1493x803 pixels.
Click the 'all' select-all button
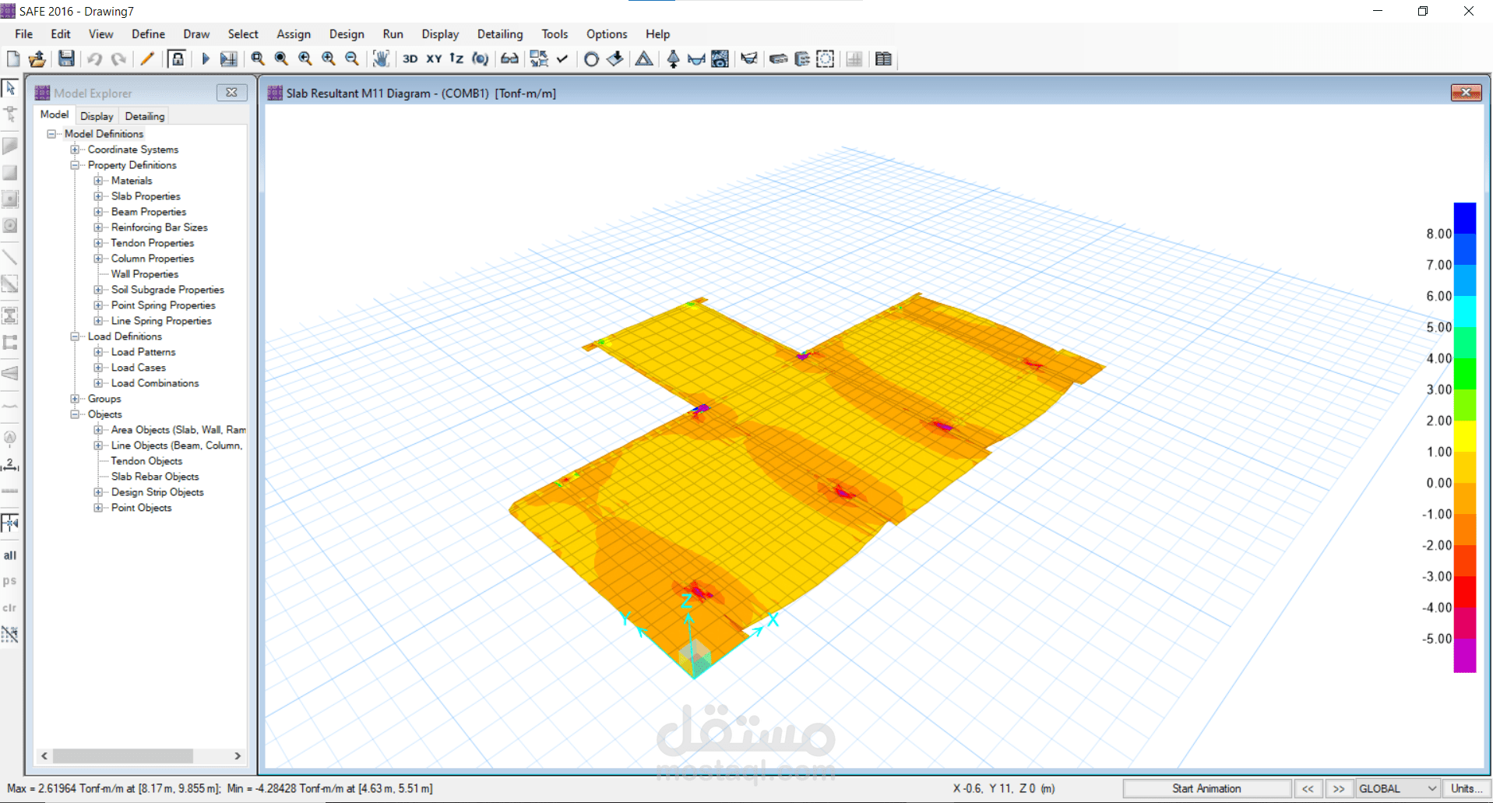coord(10,555)
